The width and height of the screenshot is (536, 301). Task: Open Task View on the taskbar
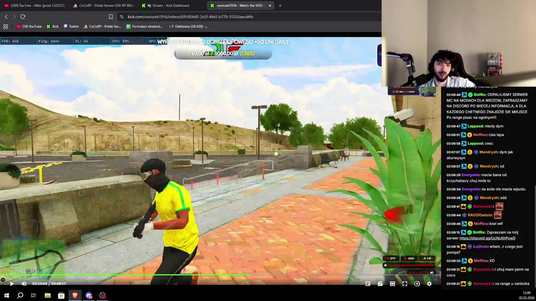tap(33, 296)
